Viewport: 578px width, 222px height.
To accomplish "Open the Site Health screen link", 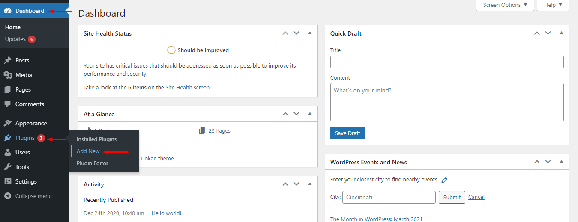I will pyautogui.click(x=187, y=87).
